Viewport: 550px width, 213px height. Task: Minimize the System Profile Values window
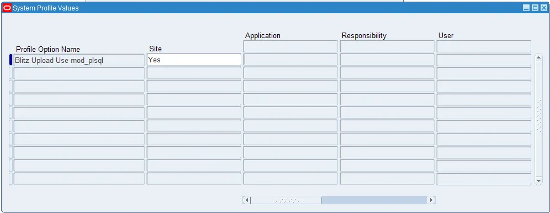[x=526, y=8]
